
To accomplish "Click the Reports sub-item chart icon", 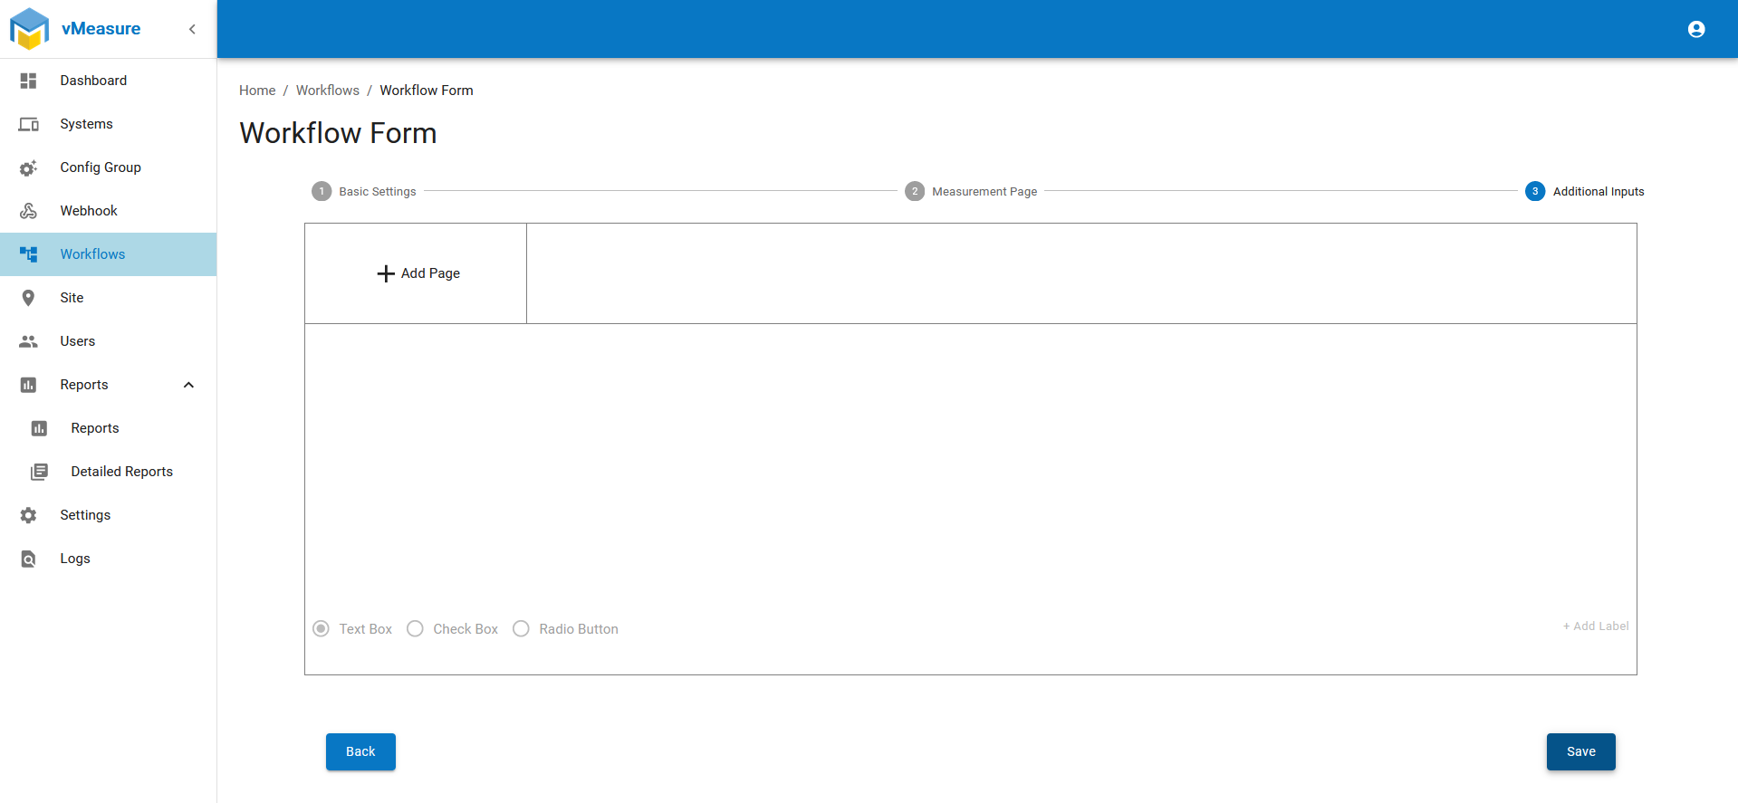I will tap(40, 428).
